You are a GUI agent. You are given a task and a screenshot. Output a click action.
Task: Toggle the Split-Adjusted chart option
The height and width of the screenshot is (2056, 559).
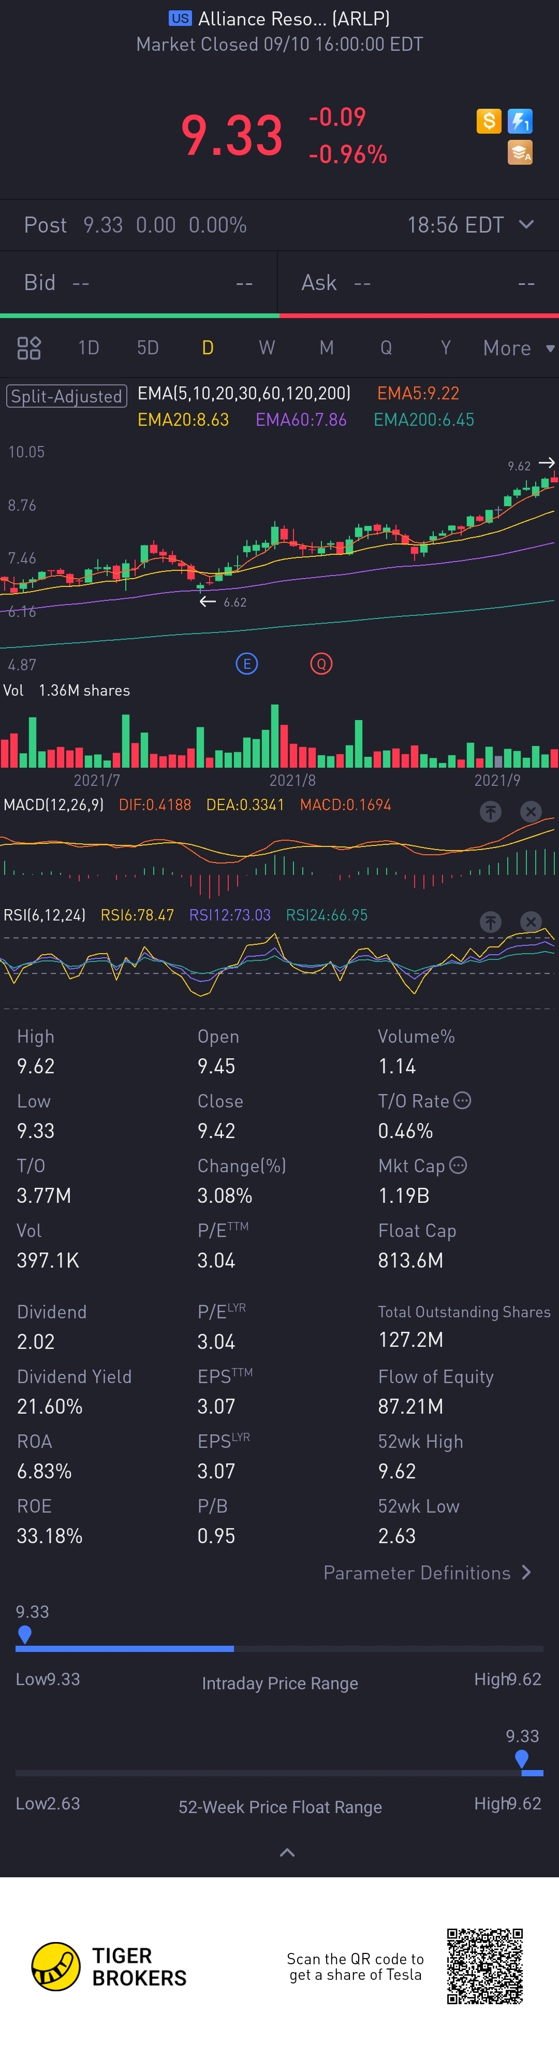66,396
